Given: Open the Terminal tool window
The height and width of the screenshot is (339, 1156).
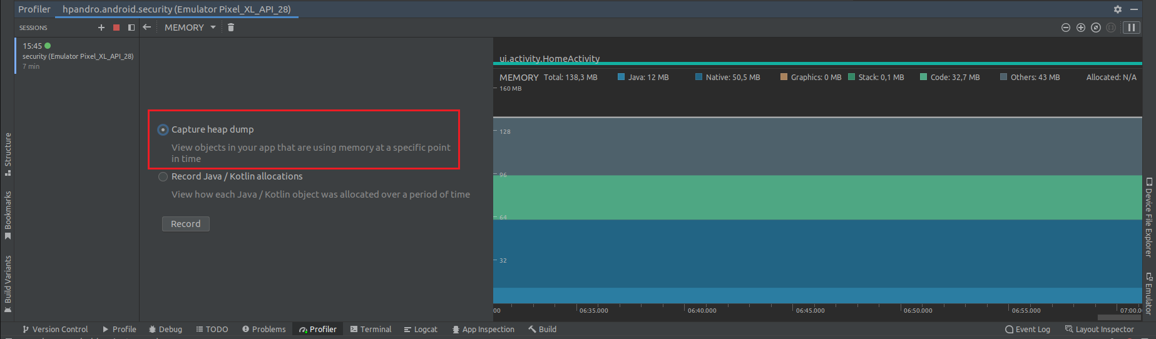Looking at the screenshot, I should [x=371, y=330].
